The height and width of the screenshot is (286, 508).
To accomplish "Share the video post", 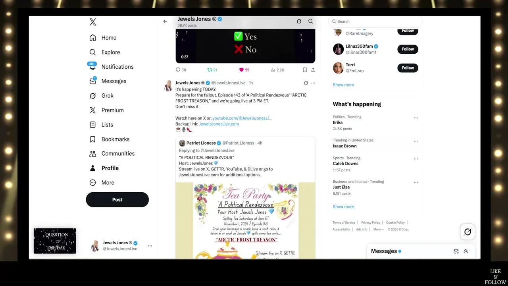I will tap(313, 70).
